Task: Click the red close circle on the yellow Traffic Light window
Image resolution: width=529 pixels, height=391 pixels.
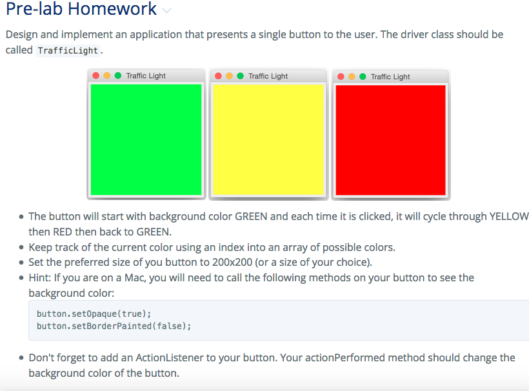Action: click(217, 75)
